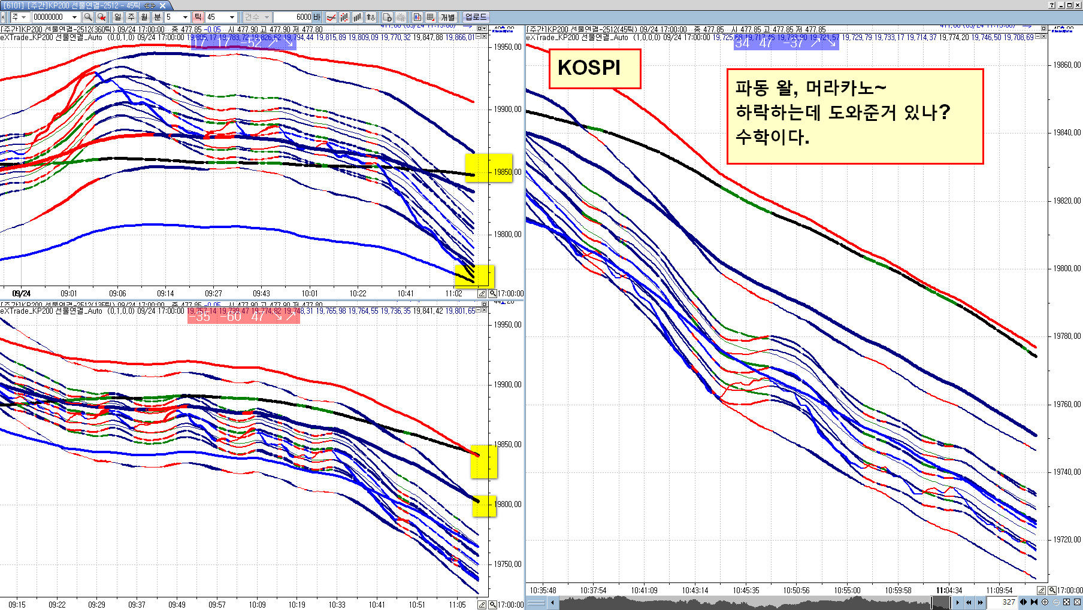Screen dimensions: 1083x610
Task: Click the collapse arrow at the toolbar's left edge
Action: (3, 17)
